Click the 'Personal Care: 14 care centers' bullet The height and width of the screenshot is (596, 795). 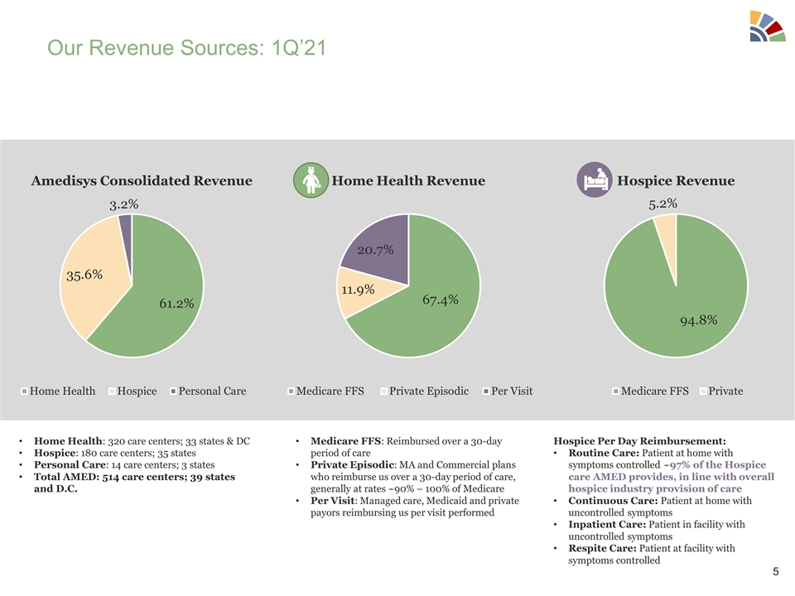coord(124,464)
